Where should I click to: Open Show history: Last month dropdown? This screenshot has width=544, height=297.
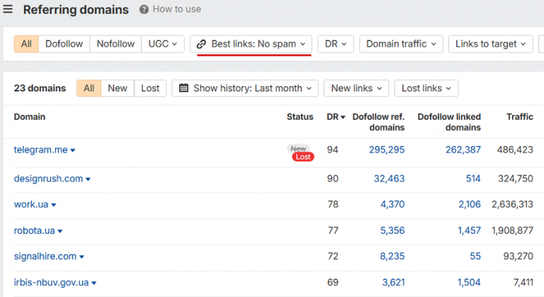click(245, 88)
